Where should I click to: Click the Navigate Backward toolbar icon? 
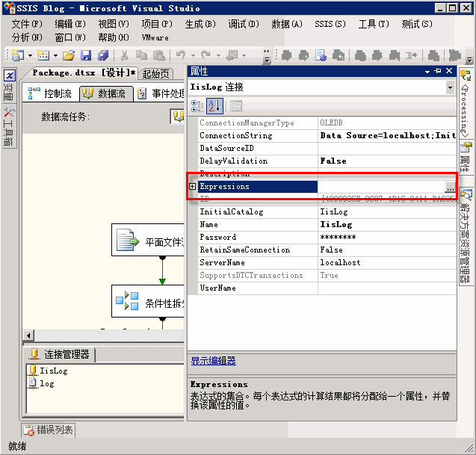[232, 55]
